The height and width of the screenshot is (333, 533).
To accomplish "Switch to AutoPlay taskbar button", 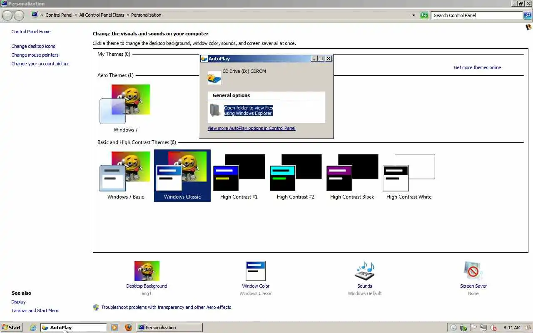I will point(74,328).
